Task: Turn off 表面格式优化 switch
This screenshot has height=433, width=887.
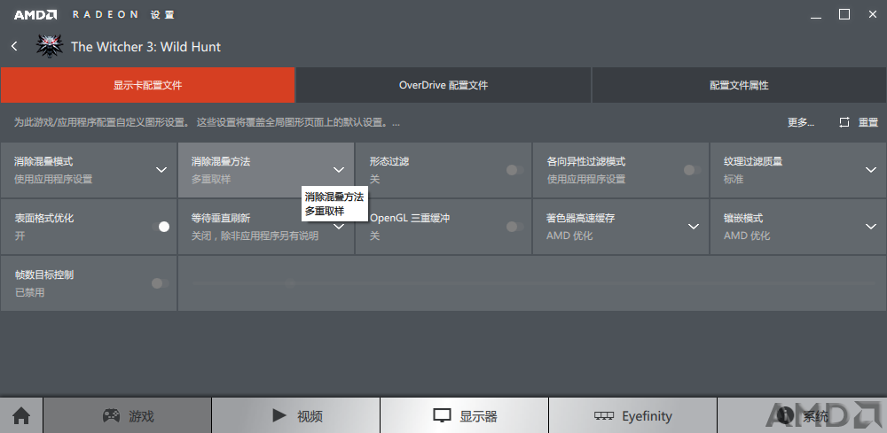Action: click(161, 227)
